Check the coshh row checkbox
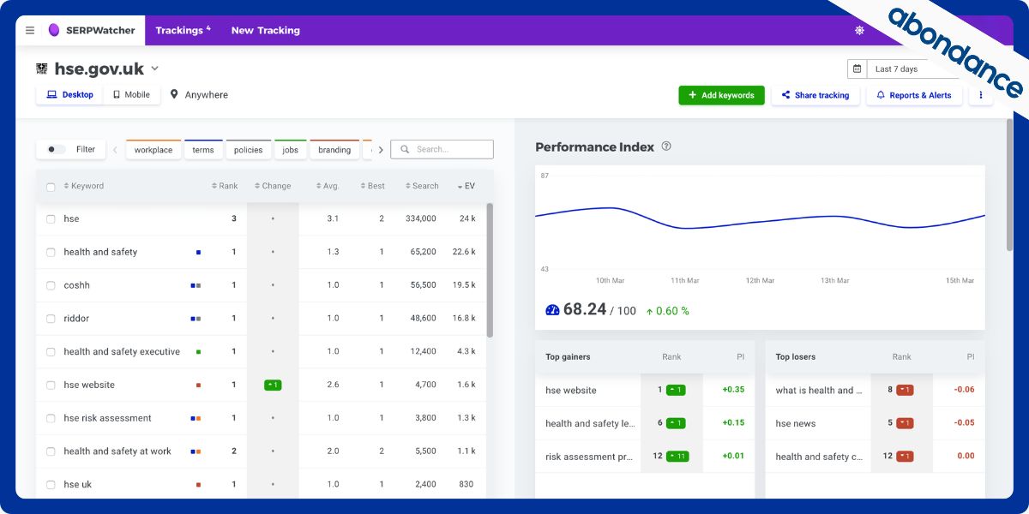 [51, 285]
